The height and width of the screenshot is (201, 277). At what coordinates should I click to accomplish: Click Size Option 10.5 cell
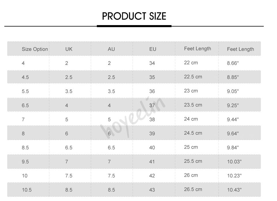click(27, 190)
